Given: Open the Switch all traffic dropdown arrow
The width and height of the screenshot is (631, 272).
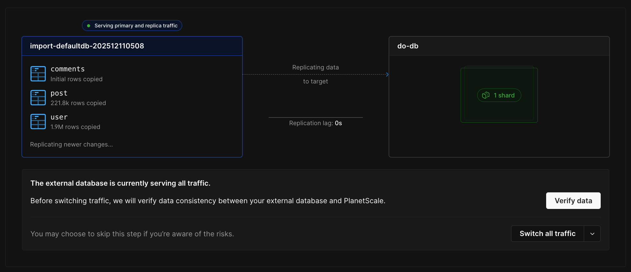Looking at the screenshot, I should tap(592, 234).
